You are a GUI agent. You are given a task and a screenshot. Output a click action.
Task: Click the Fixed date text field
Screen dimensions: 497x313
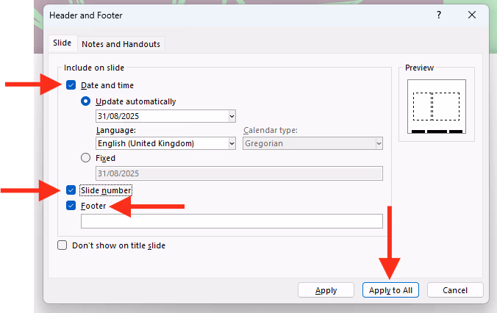click(238, 173)
